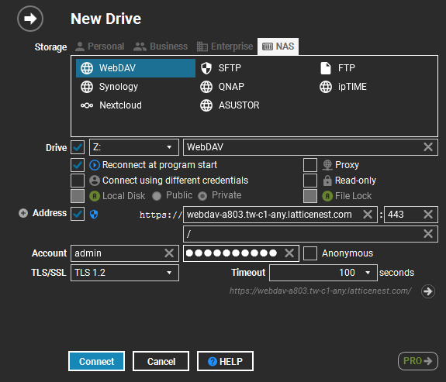Check the Anonymous checkbox

(x=310, y=253)
